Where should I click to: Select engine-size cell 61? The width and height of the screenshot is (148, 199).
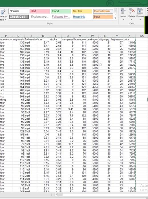pos(19,100)
